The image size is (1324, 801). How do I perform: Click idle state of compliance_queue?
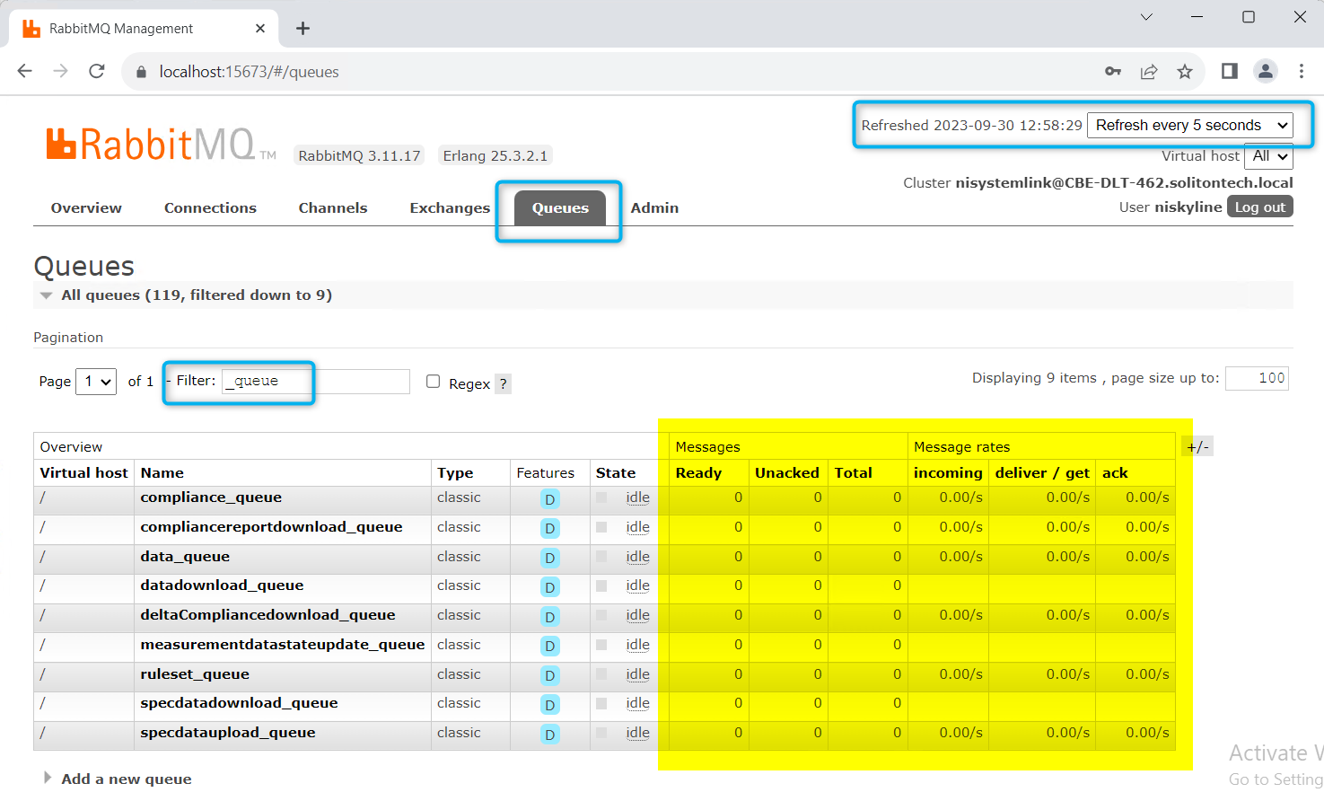(x=638, y=498)
